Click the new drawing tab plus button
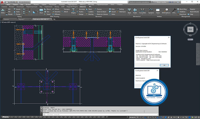 coord(54,19)
